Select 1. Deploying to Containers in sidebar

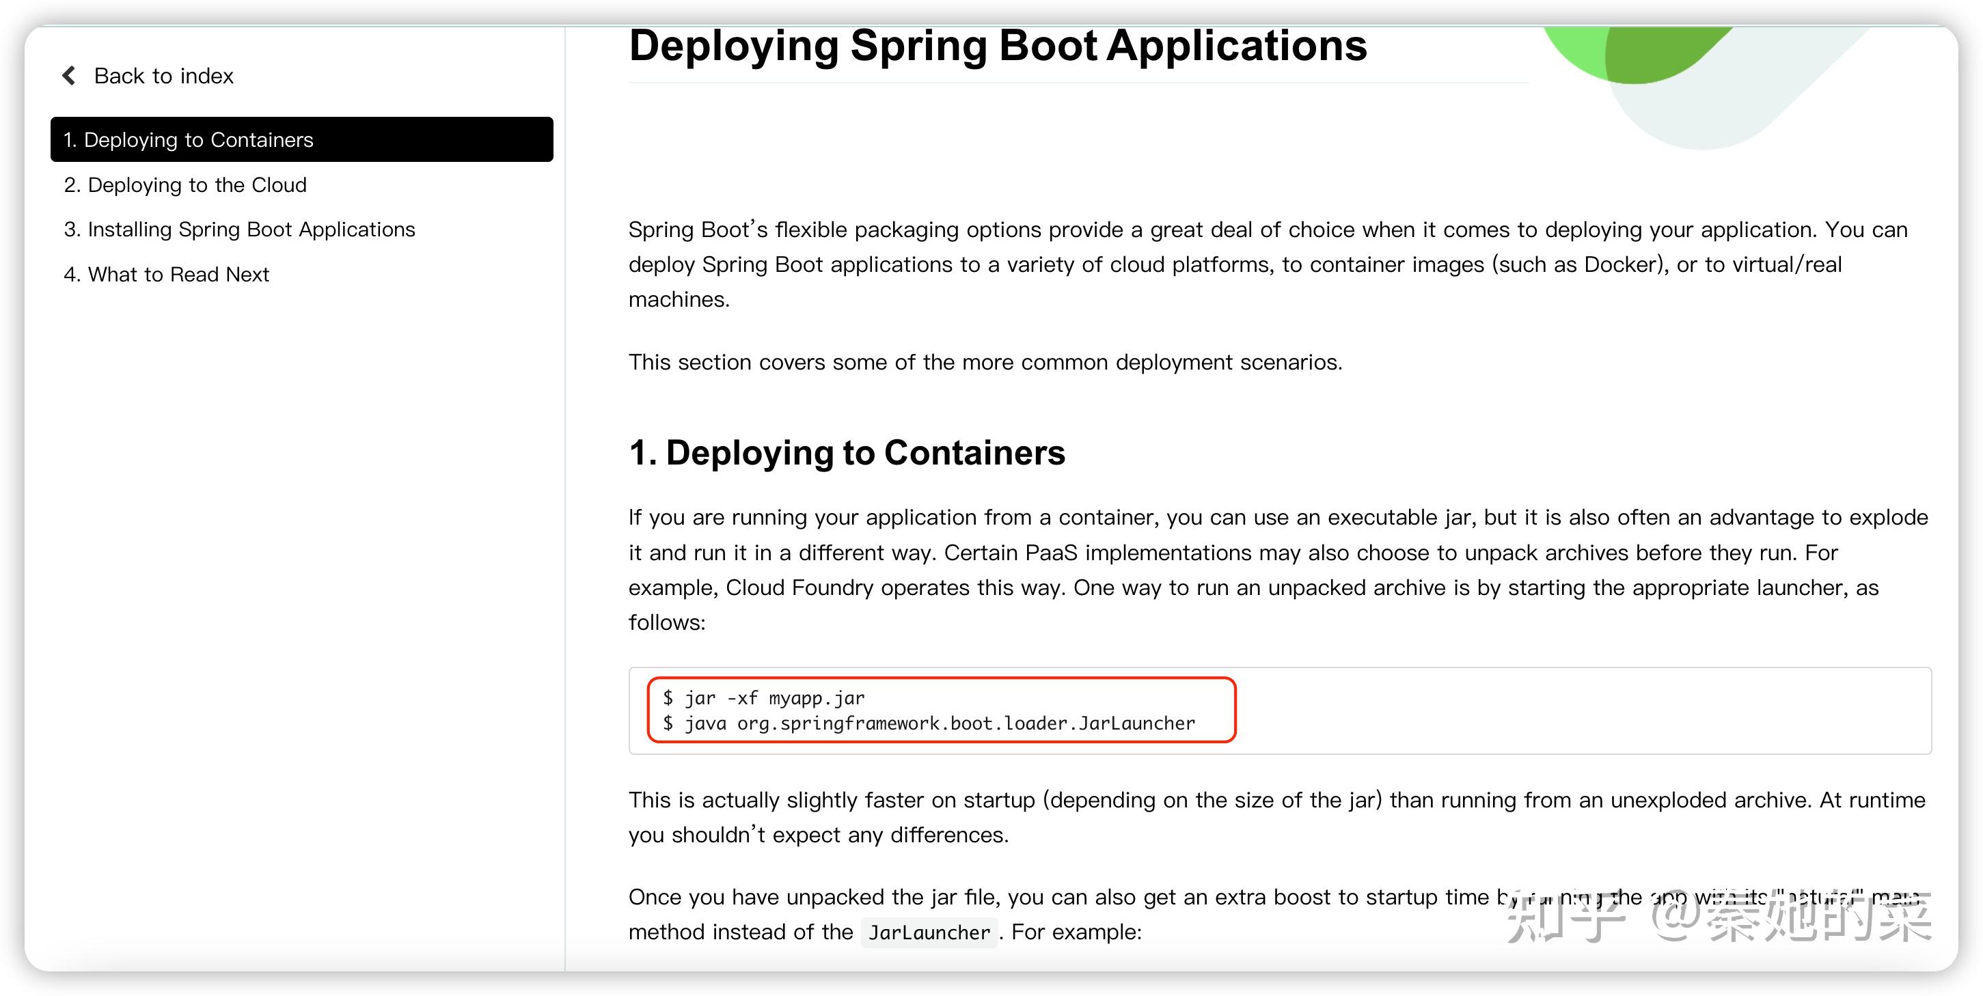coord(302,139)
